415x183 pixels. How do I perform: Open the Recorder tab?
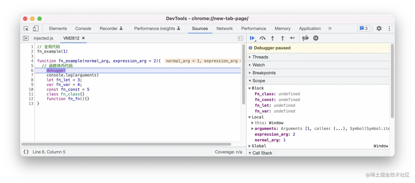[x=111, y=28]
